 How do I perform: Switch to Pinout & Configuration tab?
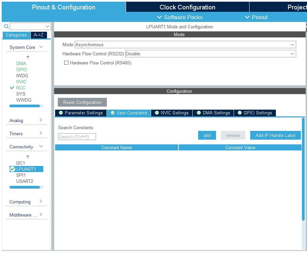point(64,7)
